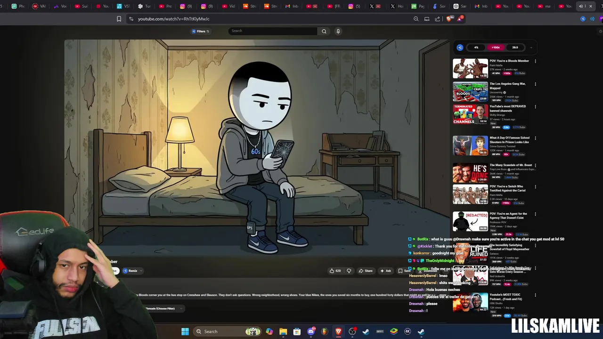Open more options for Snitch Who Testified video

[535, 187]
